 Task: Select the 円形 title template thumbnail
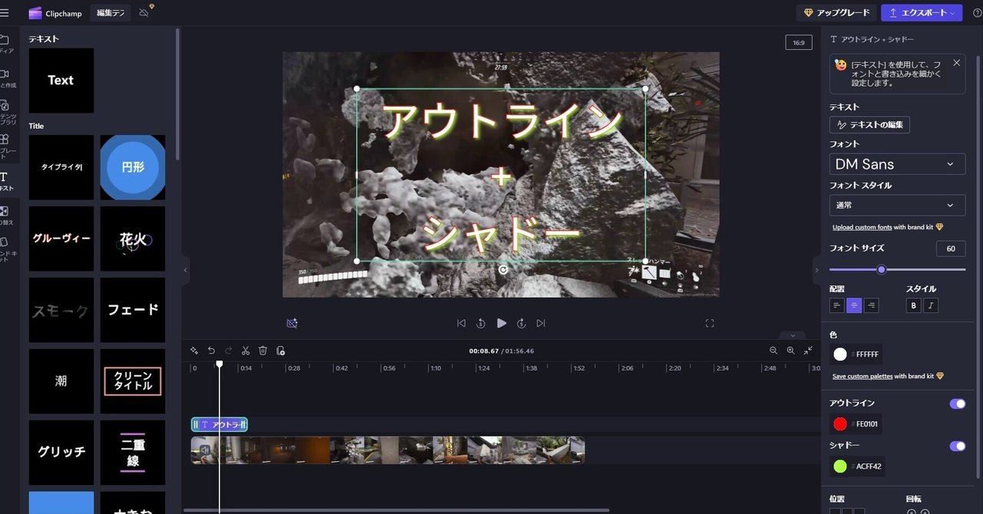click(x=132, y=167)
